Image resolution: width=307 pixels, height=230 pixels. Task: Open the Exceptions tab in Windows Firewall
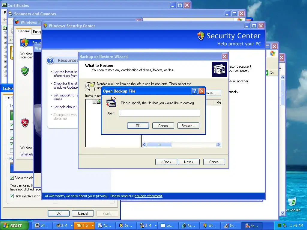(x=37, y=32)
